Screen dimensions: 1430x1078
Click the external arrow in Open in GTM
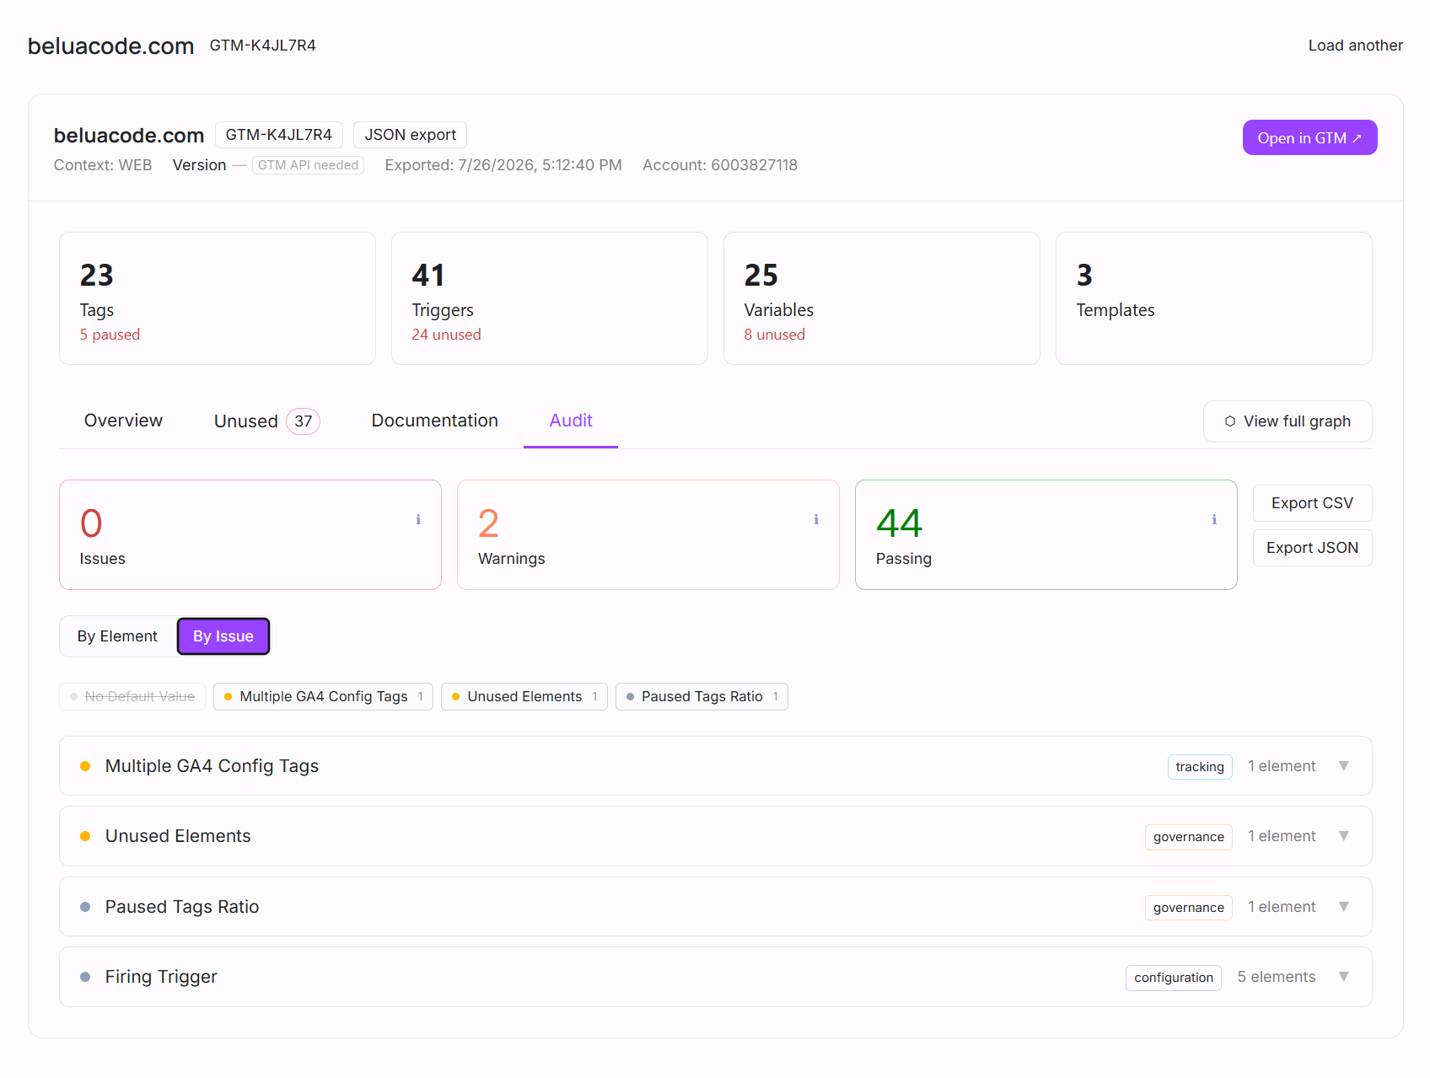[1357, 138]
